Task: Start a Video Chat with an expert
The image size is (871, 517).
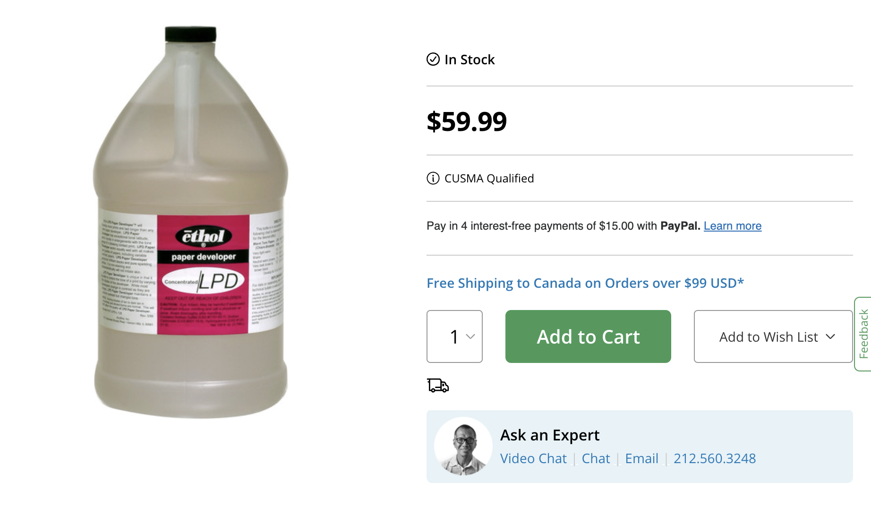Action: 533,458
